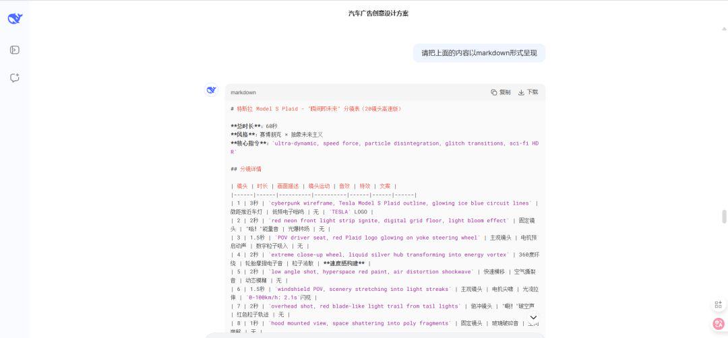This screenshot has height=338, width=728.
Task: Open the sidebar with the panel toggle icon
Action: pos(15,50)
